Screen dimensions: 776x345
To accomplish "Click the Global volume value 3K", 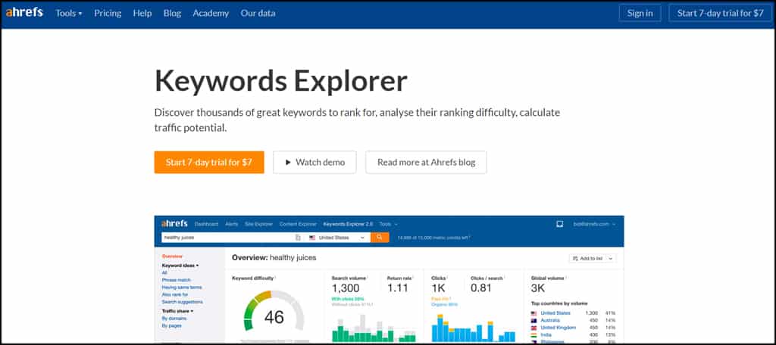I will [538, 288].
